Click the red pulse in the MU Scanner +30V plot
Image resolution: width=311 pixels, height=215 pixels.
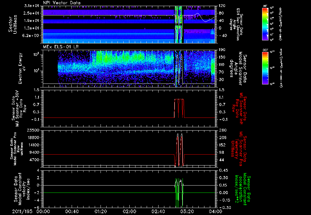tap(179, 108)
